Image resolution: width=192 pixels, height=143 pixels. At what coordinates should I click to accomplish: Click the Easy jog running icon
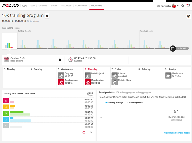(61, 75)
